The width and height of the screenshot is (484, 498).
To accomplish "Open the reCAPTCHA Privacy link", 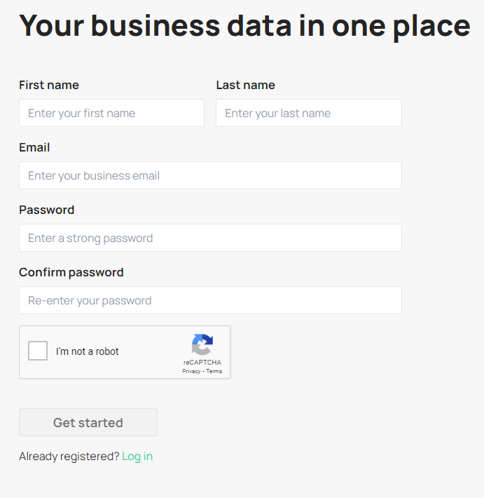I will [x=191, y=371].
